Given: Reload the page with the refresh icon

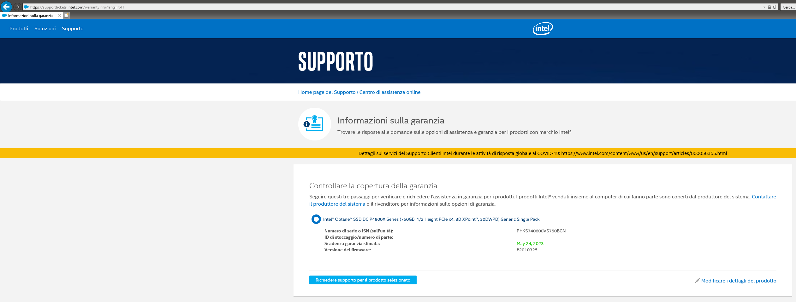Looking at the screenshot, I should [x=775, y=7].
